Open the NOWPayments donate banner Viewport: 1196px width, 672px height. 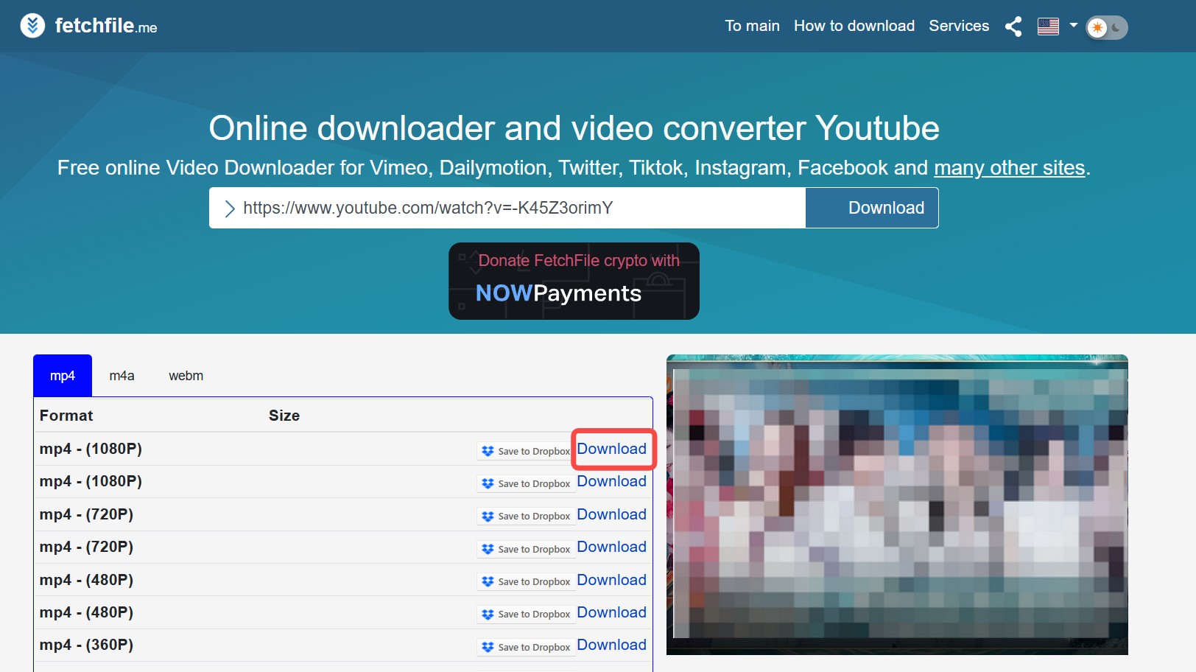pos(574,281)
